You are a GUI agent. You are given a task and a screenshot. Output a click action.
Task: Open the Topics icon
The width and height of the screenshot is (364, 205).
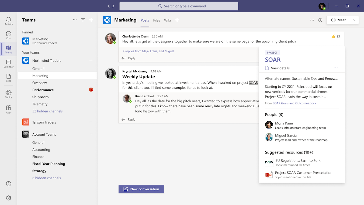tap(8, 93)
